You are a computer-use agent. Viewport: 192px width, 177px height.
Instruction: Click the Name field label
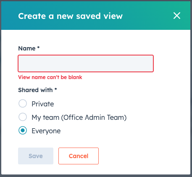pyautogui.click(x=27, y=48)
